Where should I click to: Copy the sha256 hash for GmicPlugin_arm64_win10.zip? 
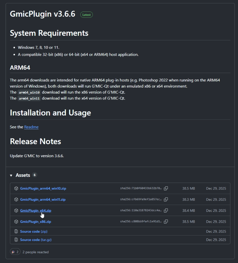[166, 188]
